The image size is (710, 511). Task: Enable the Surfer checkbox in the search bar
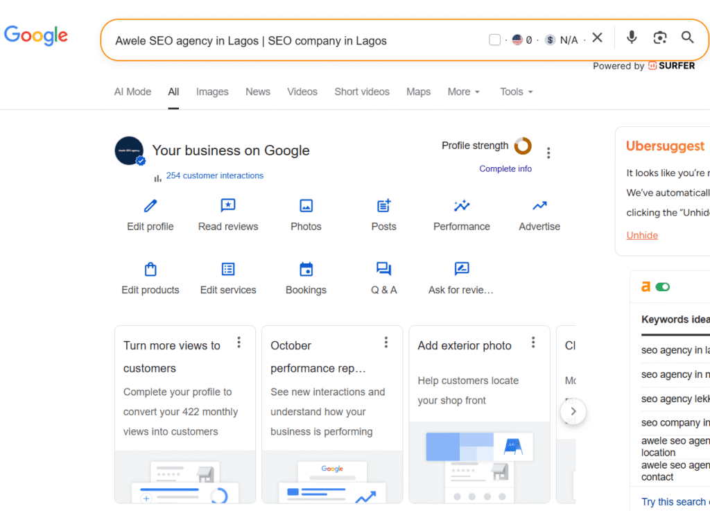pos(494,40)
